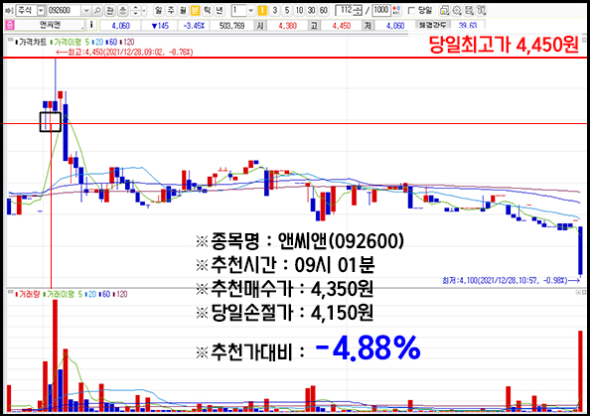Select the highlighted 1-minute interval button
This screenshot has height=416, width=590.
coord(262,11)
